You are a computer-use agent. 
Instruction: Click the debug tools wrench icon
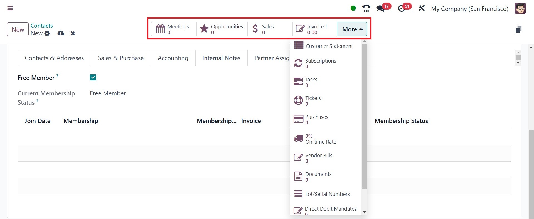click(x=422, y=8)
